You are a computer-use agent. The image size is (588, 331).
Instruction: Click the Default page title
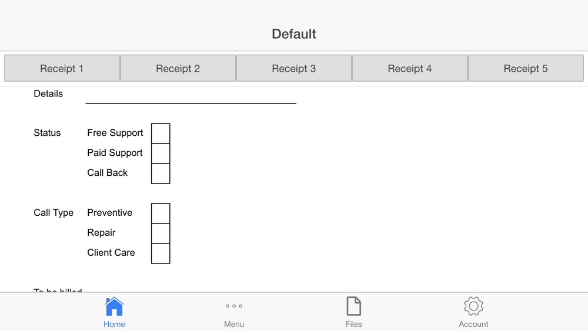(x=294, y=34)
